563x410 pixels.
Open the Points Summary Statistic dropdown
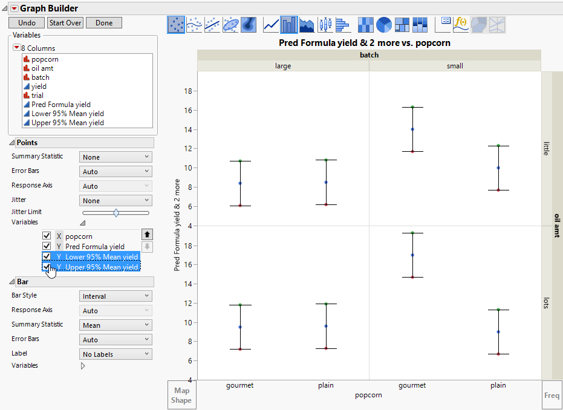click(116, 157)
